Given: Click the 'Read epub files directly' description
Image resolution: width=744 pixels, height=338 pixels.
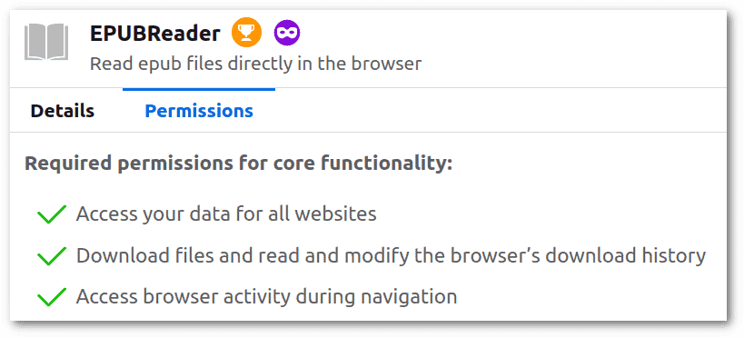Looking at the screenshot, I should [x=256, y=64].
